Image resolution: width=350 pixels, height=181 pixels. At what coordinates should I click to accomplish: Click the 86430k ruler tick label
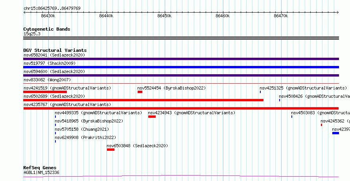tap(48, 16)
